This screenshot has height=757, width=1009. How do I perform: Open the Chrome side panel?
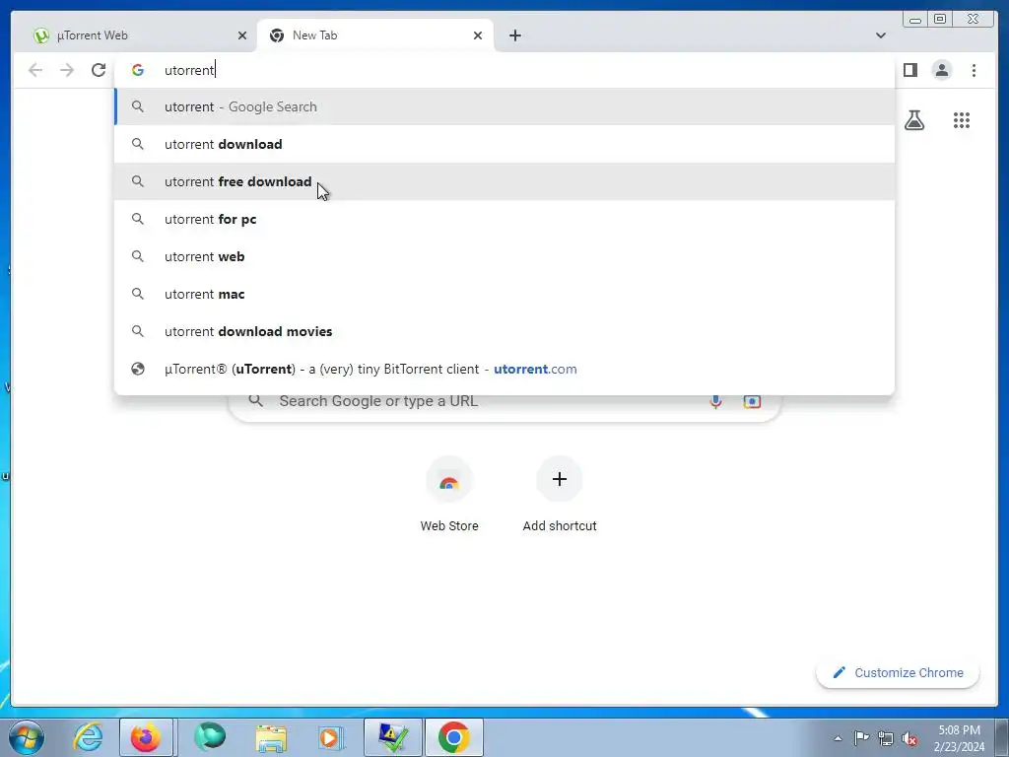909,70
